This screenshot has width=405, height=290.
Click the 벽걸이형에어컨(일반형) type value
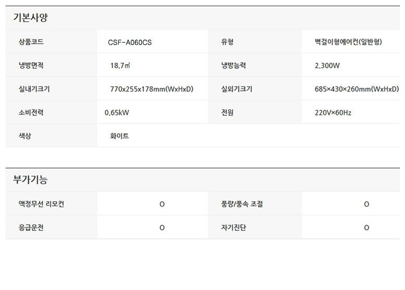pos(348,42)
